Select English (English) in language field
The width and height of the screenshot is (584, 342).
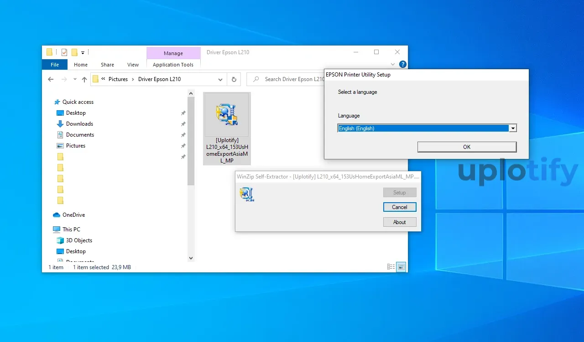[x=423, y=128]
